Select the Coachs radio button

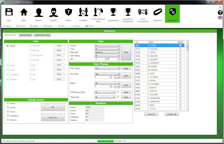click(x=8, y=65)
